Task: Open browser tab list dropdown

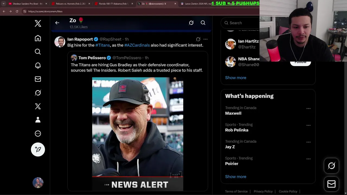Action: point(4,4)
